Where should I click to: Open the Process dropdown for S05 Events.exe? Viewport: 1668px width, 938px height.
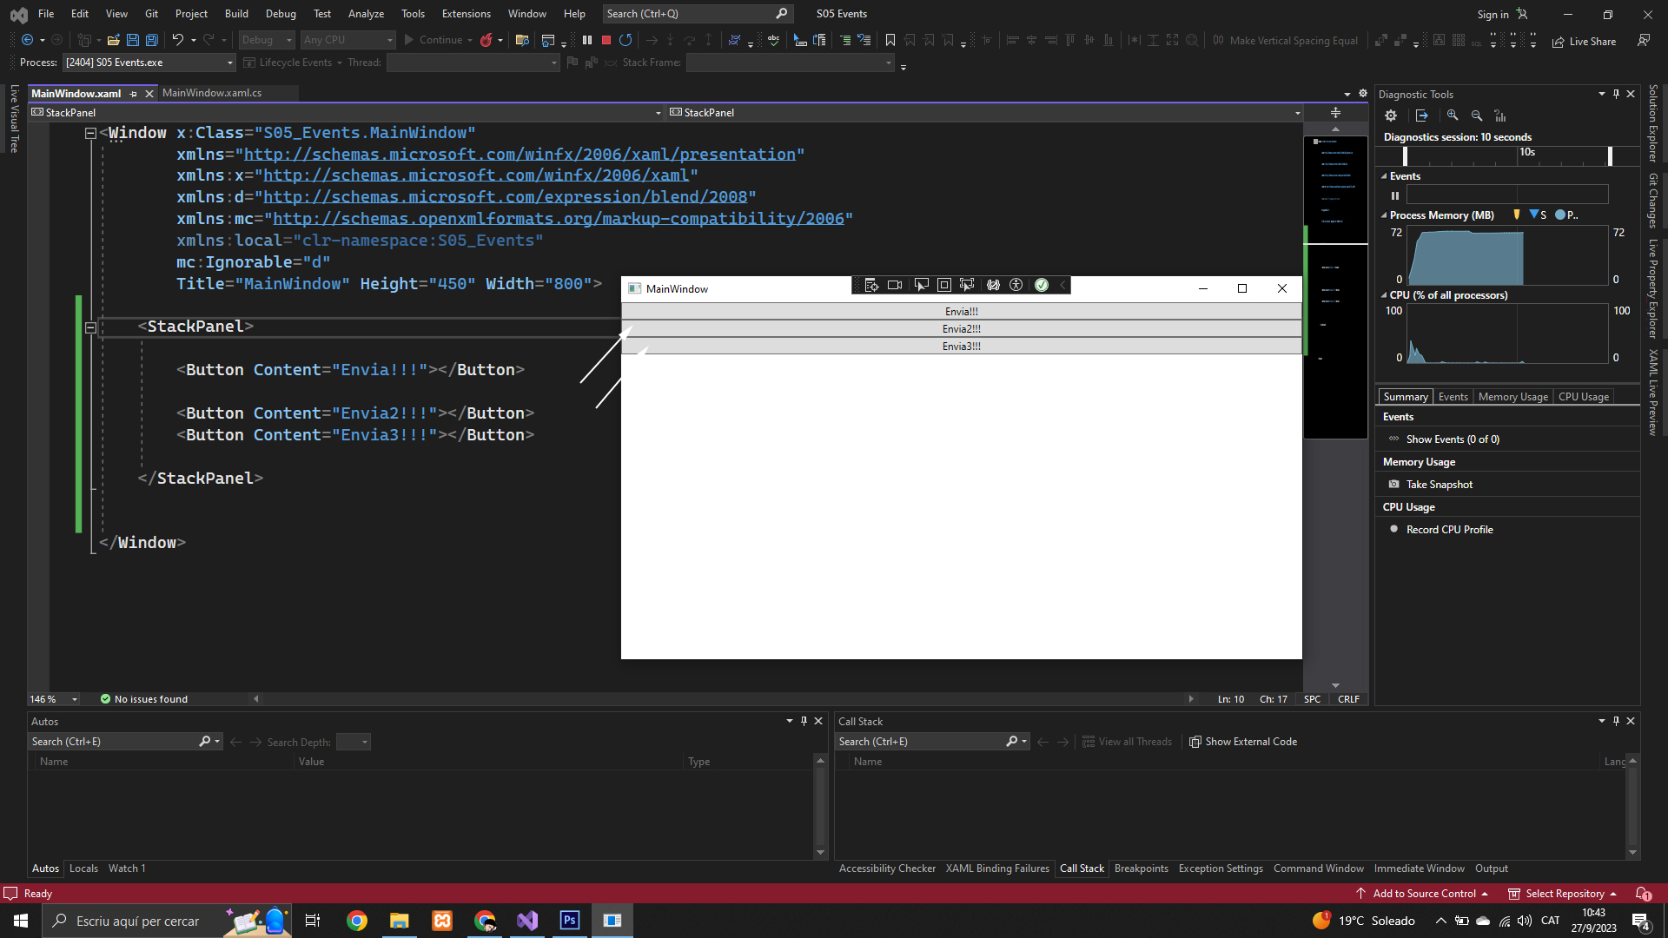[229, 63]
